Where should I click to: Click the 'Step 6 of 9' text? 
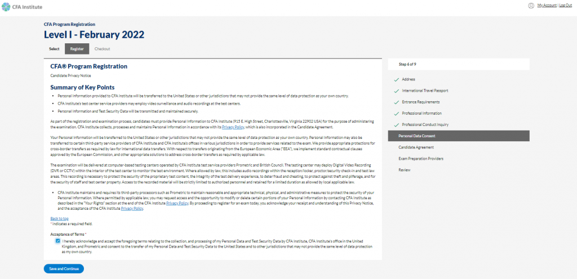coord(407,64)
